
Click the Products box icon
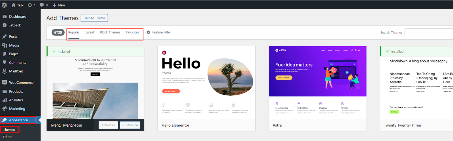pos(5,91)
